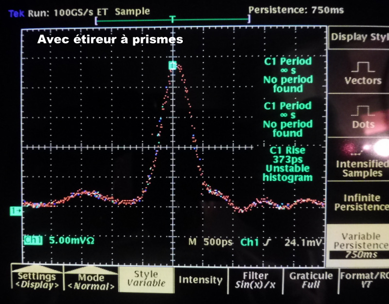The width and height of the screenshot is (389, 304).
Task: Click the channel 1 ground reference marker
Action: (x=16, y=210)
